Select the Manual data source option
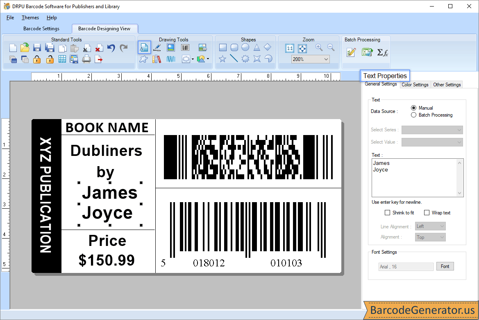This screenshot has width=479, height=320. click(413, 108)
